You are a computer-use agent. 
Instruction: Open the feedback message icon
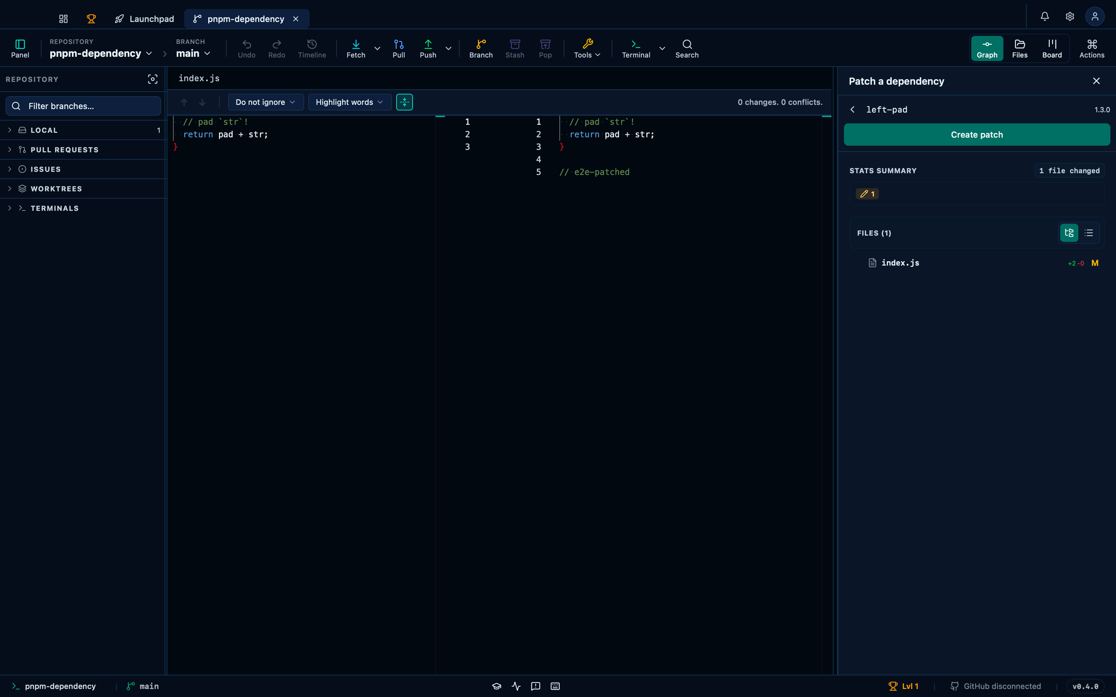click(535, 686)
